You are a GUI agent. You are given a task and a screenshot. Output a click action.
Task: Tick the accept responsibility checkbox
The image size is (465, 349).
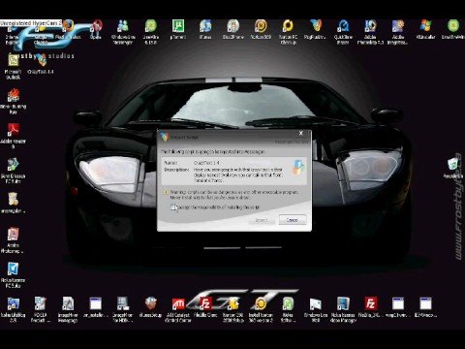click(x=173, y=207)
